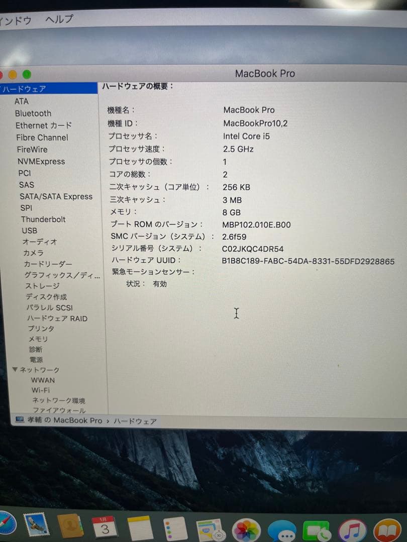This screenshot has width=407, height=542.
Task: Select Bluetooth in the hardware list
Action: 33,113
